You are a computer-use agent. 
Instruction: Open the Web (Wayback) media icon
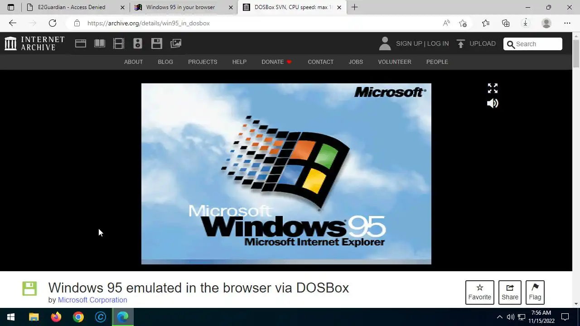tap(81, 43)
